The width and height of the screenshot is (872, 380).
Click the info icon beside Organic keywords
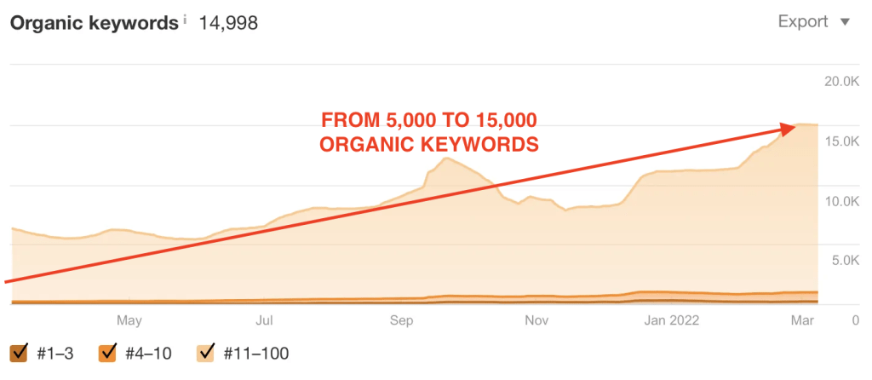point(185,20)
